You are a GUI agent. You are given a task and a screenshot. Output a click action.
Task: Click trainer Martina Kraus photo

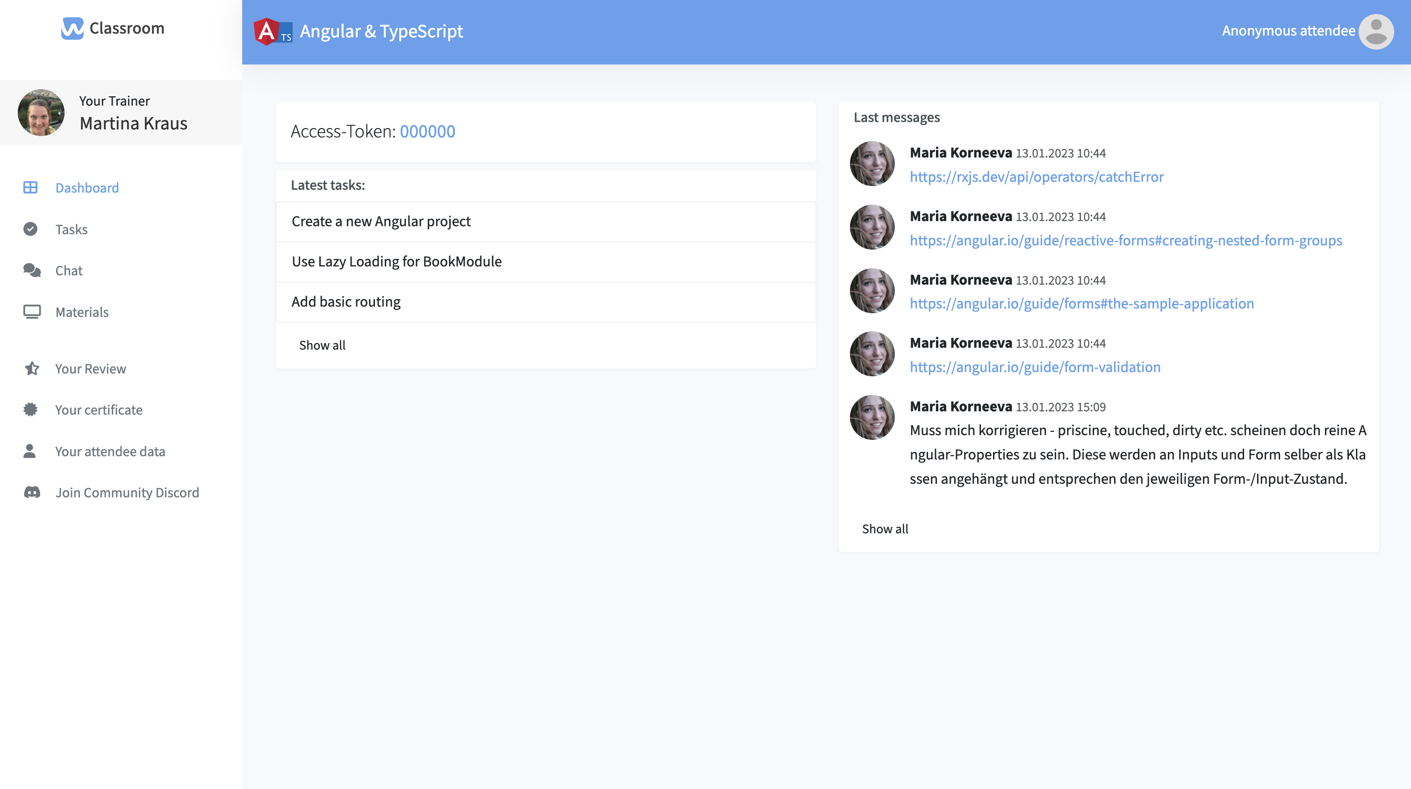[x=41, y=113]
